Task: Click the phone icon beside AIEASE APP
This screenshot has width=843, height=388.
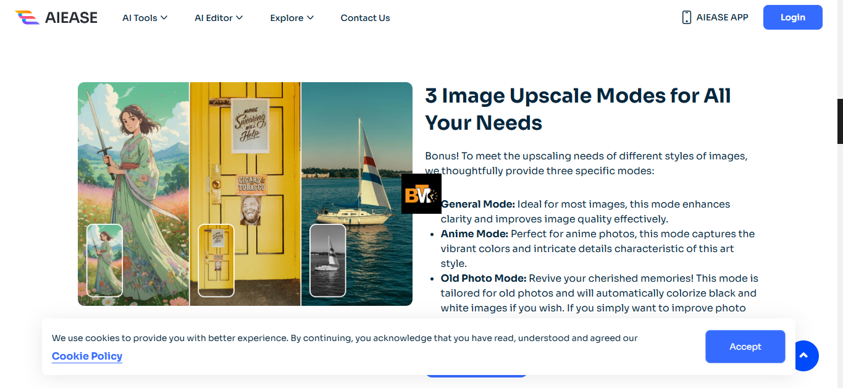Action: (686, 17)
